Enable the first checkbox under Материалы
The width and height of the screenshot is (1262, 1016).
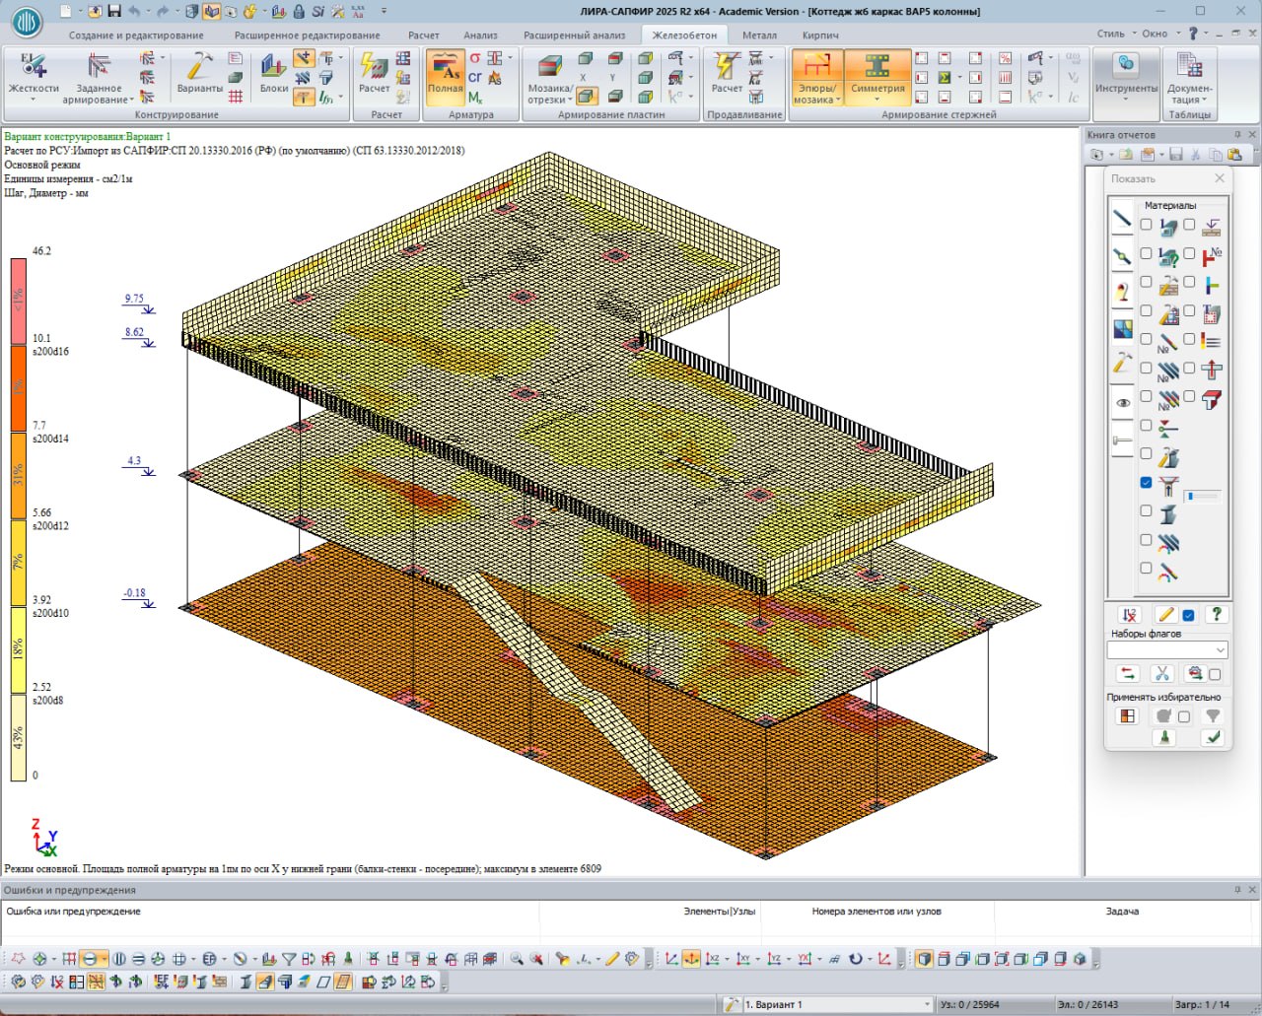pos(1146,225)
